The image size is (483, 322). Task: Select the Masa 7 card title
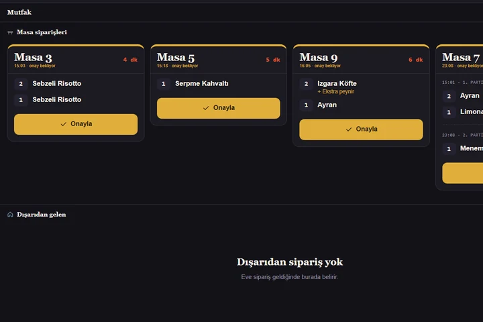click(x=461, y=57)
